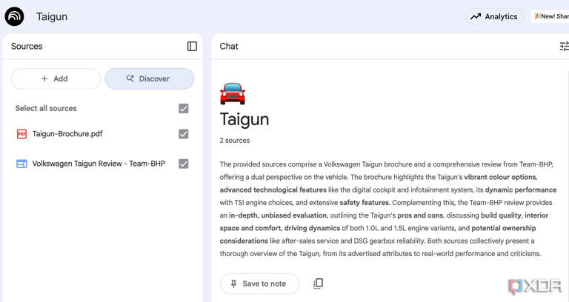Click the Add source button
Screen dimensions: 569x302
click(x=56, y=78)
